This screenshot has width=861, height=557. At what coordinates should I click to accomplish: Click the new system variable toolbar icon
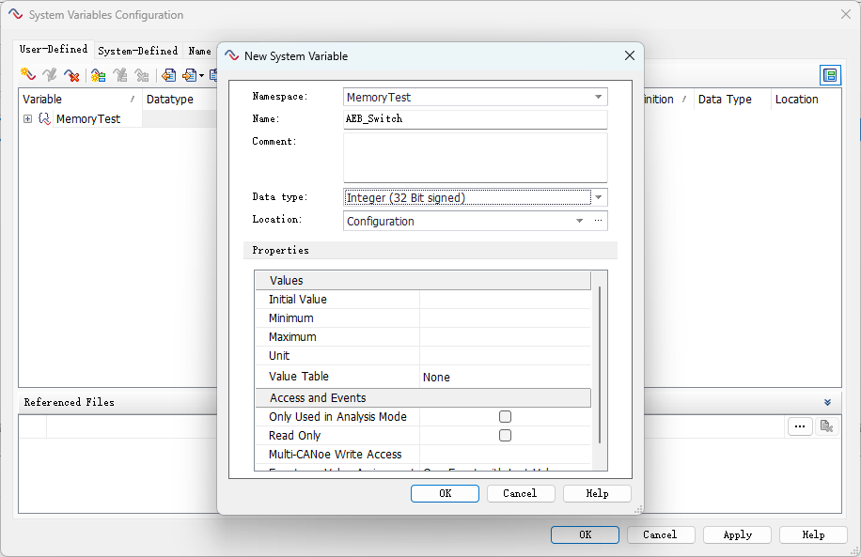coord(28,75)
